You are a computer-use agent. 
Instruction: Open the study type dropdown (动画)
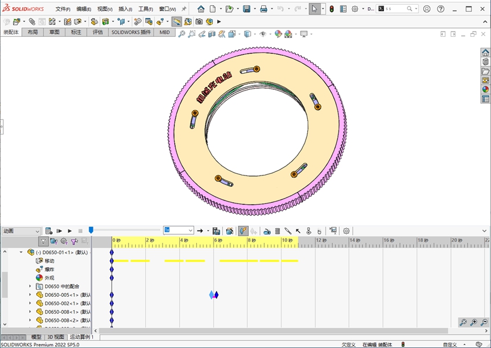click(21, 231)
